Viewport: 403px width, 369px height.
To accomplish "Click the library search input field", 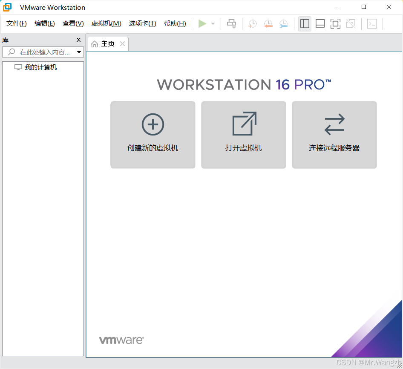I will pos(43,52).
